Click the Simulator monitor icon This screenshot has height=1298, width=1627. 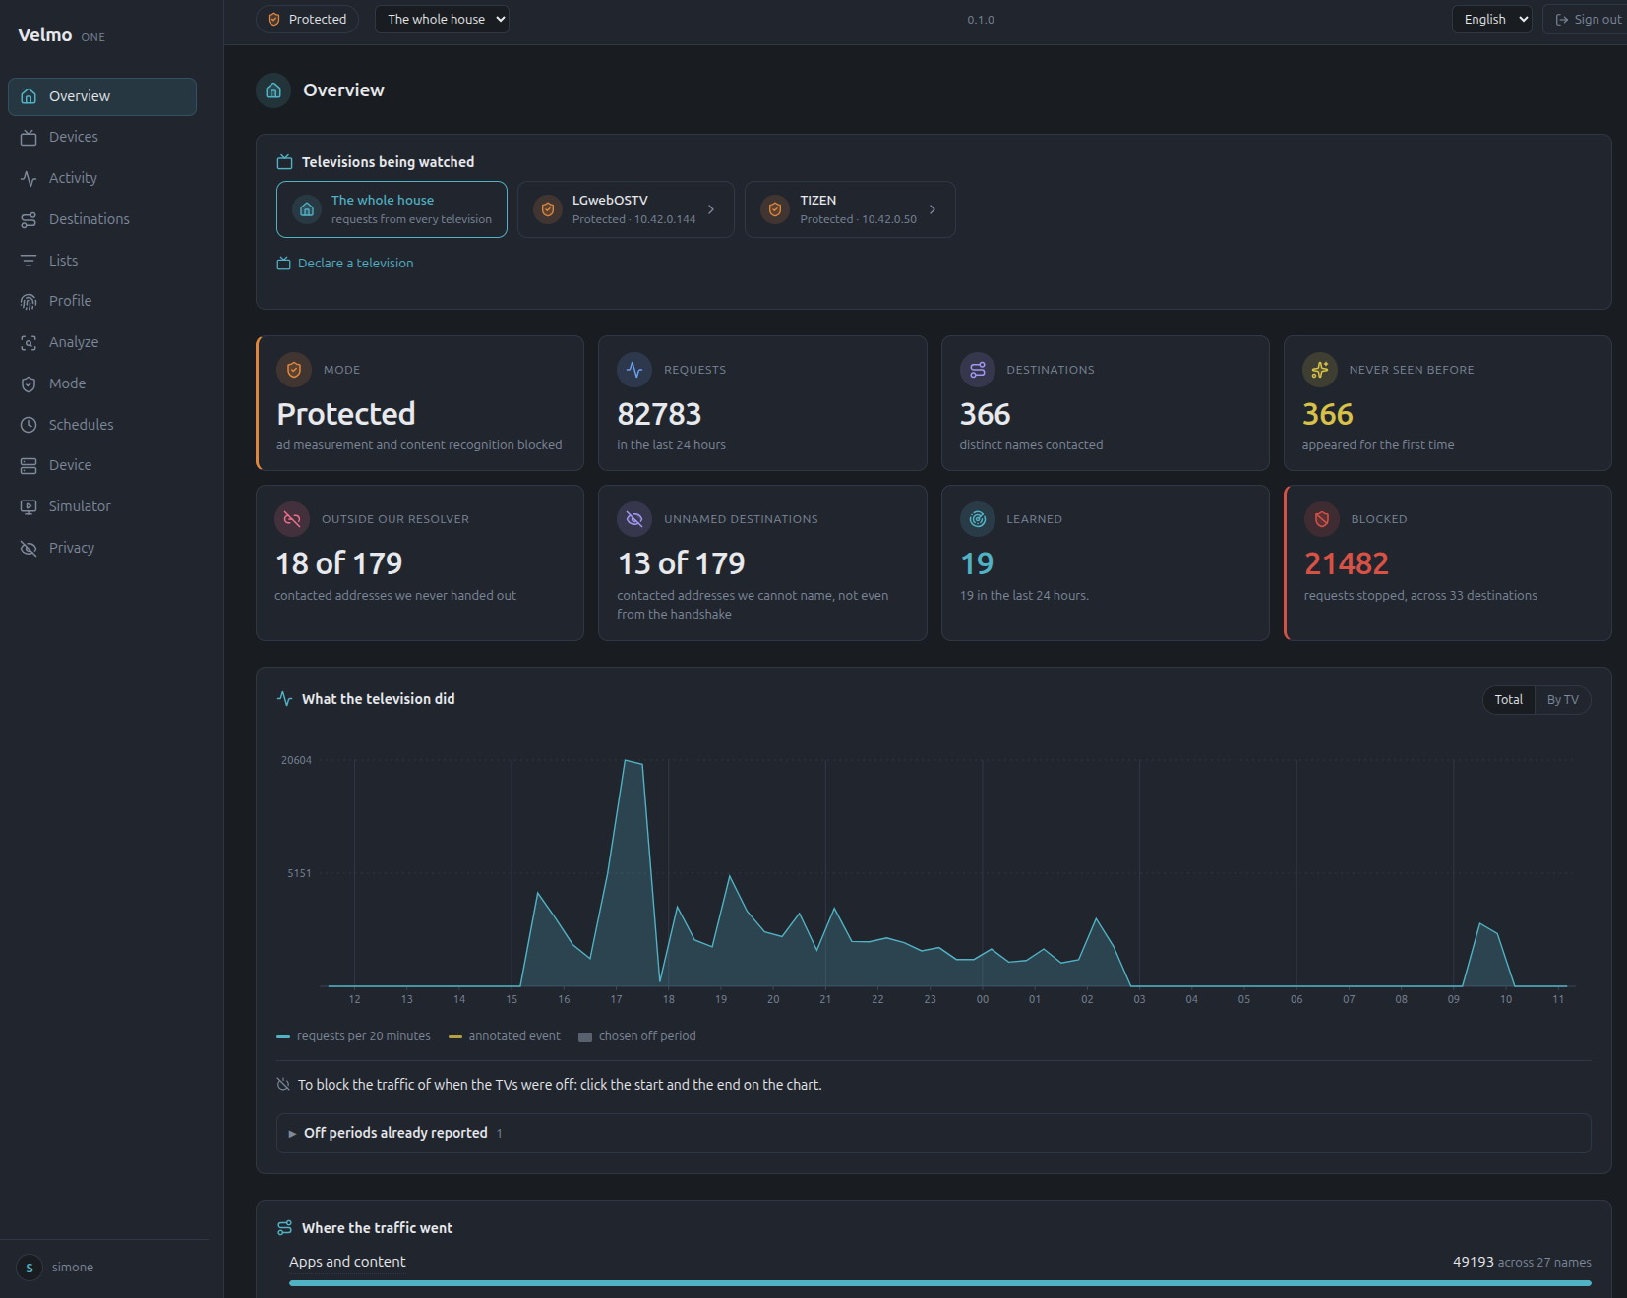pyautogui.click(x=29, y=506)
